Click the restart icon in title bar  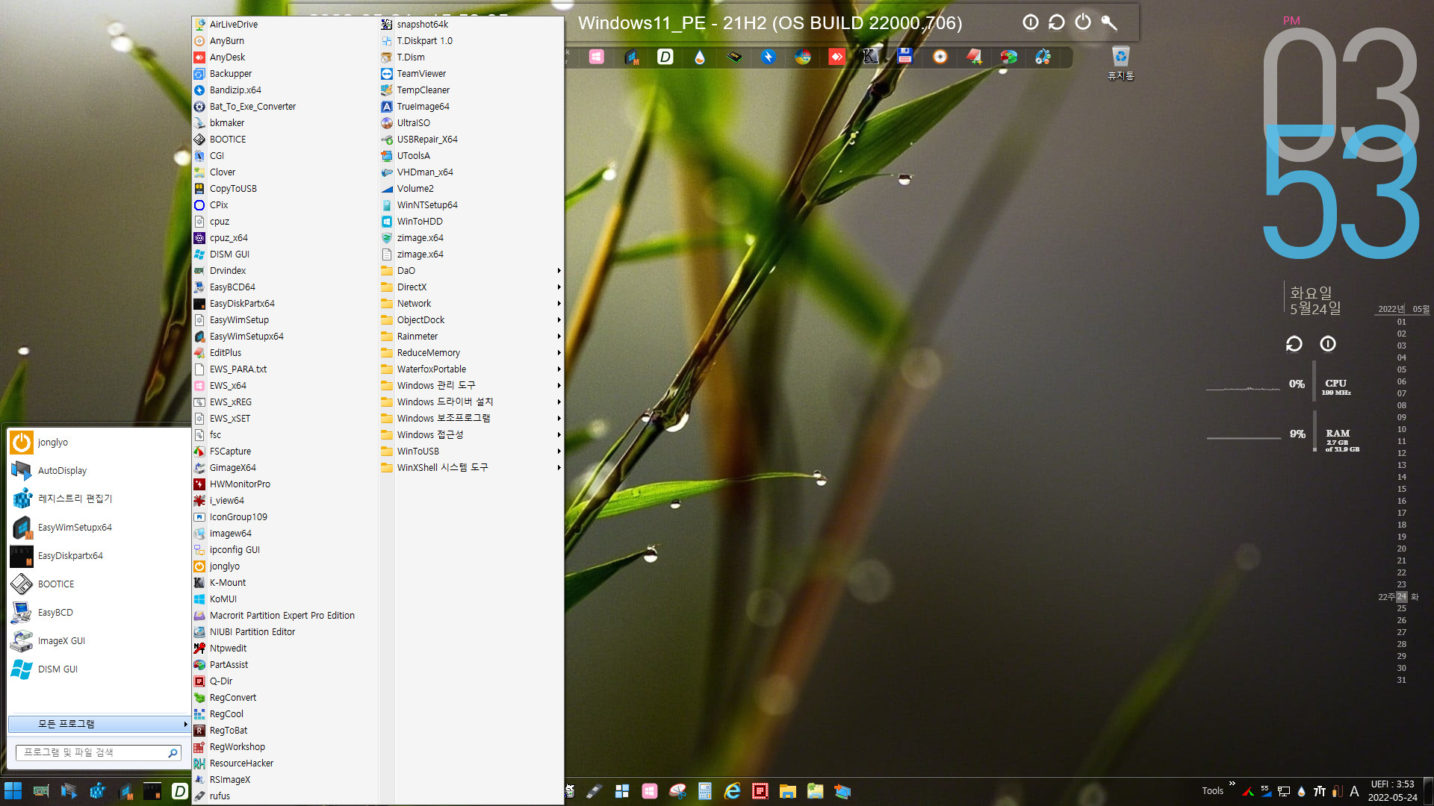click(x=1056, y=22)
